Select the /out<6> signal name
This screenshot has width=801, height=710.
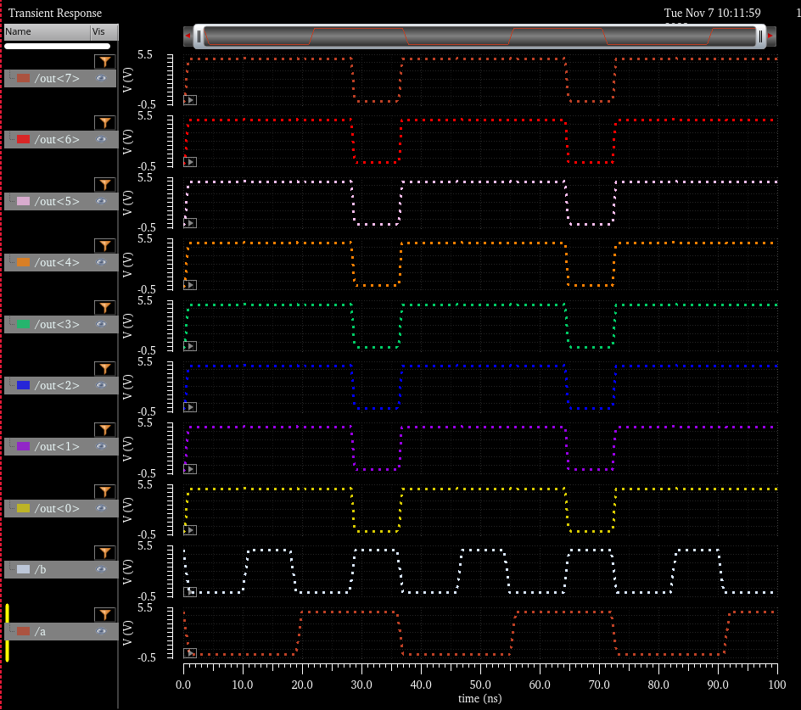point(57,140)
